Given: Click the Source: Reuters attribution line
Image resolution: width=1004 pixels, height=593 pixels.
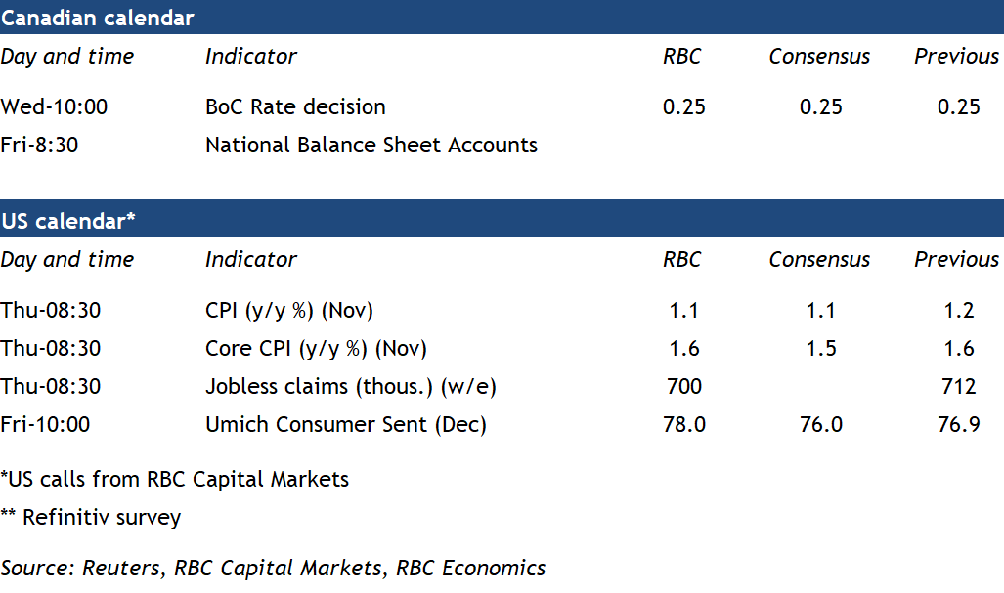Looking at the screenshot, I should (x=273, y=569).
